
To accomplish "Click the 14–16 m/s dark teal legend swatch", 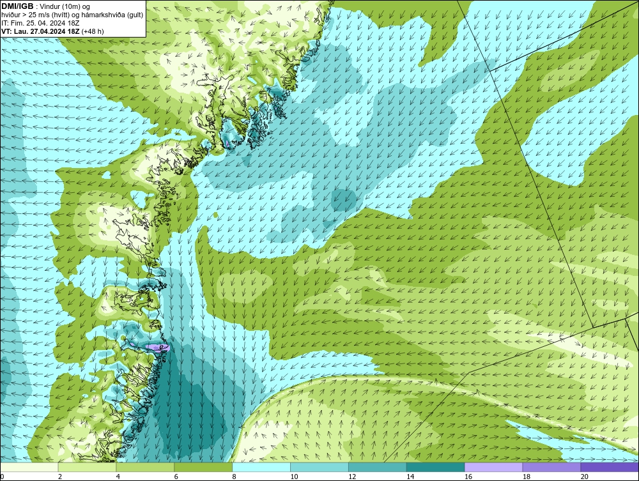I will coord(436,467).
